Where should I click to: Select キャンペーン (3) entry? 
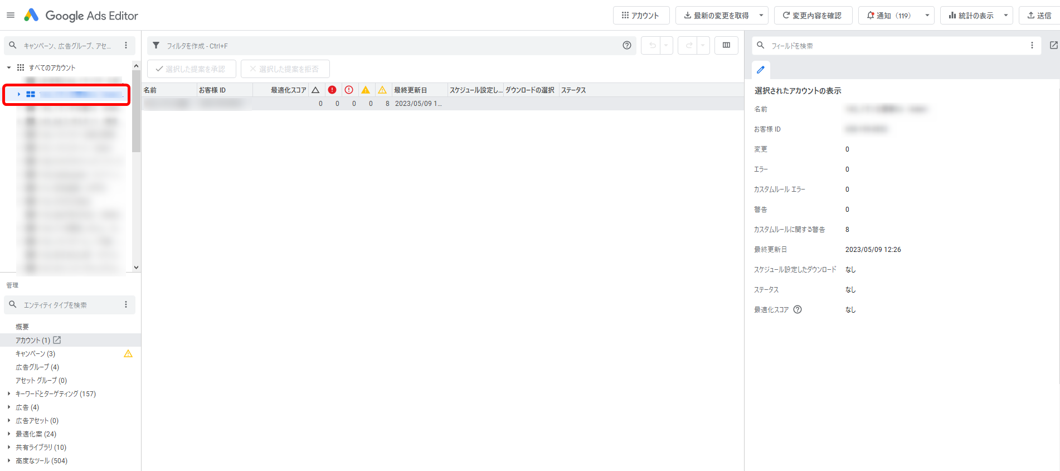coord(35,353)
